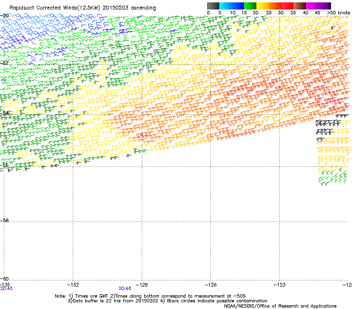352x309 pixels.
Task: Click the magenta 40-45 knots legend swatch
Action: 312,6
